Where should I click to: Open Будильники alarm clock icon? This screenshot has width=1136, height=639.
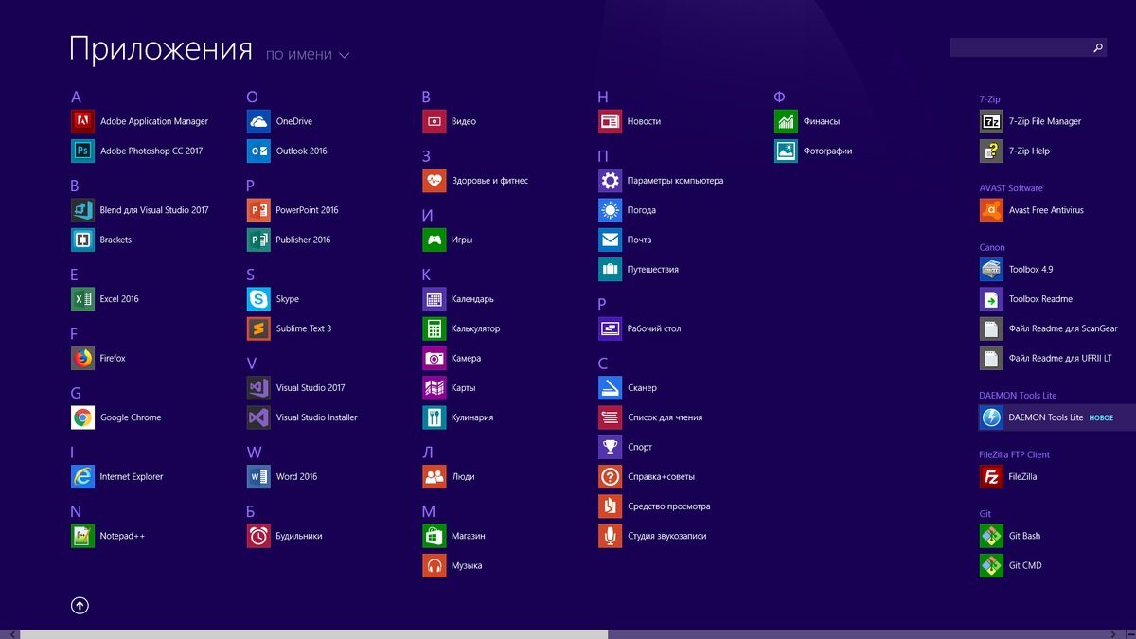coord(259,536)
